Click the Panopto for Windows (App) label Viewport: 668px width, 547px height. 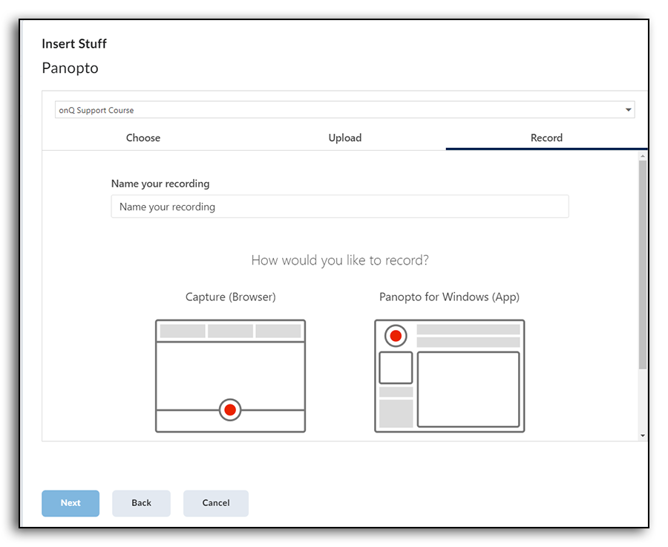449,297
